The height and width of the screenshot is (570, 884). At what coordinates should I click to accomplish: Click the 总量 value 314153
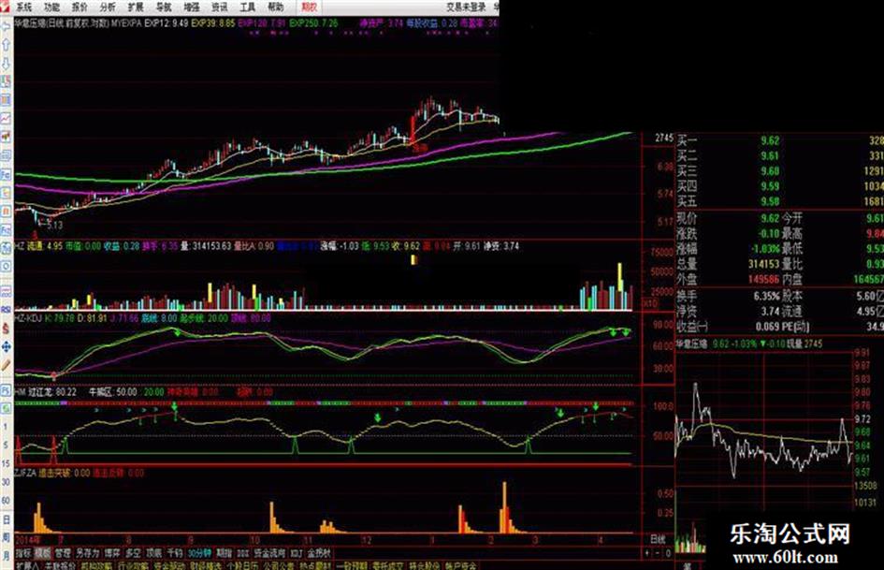[x=763, y=264]
